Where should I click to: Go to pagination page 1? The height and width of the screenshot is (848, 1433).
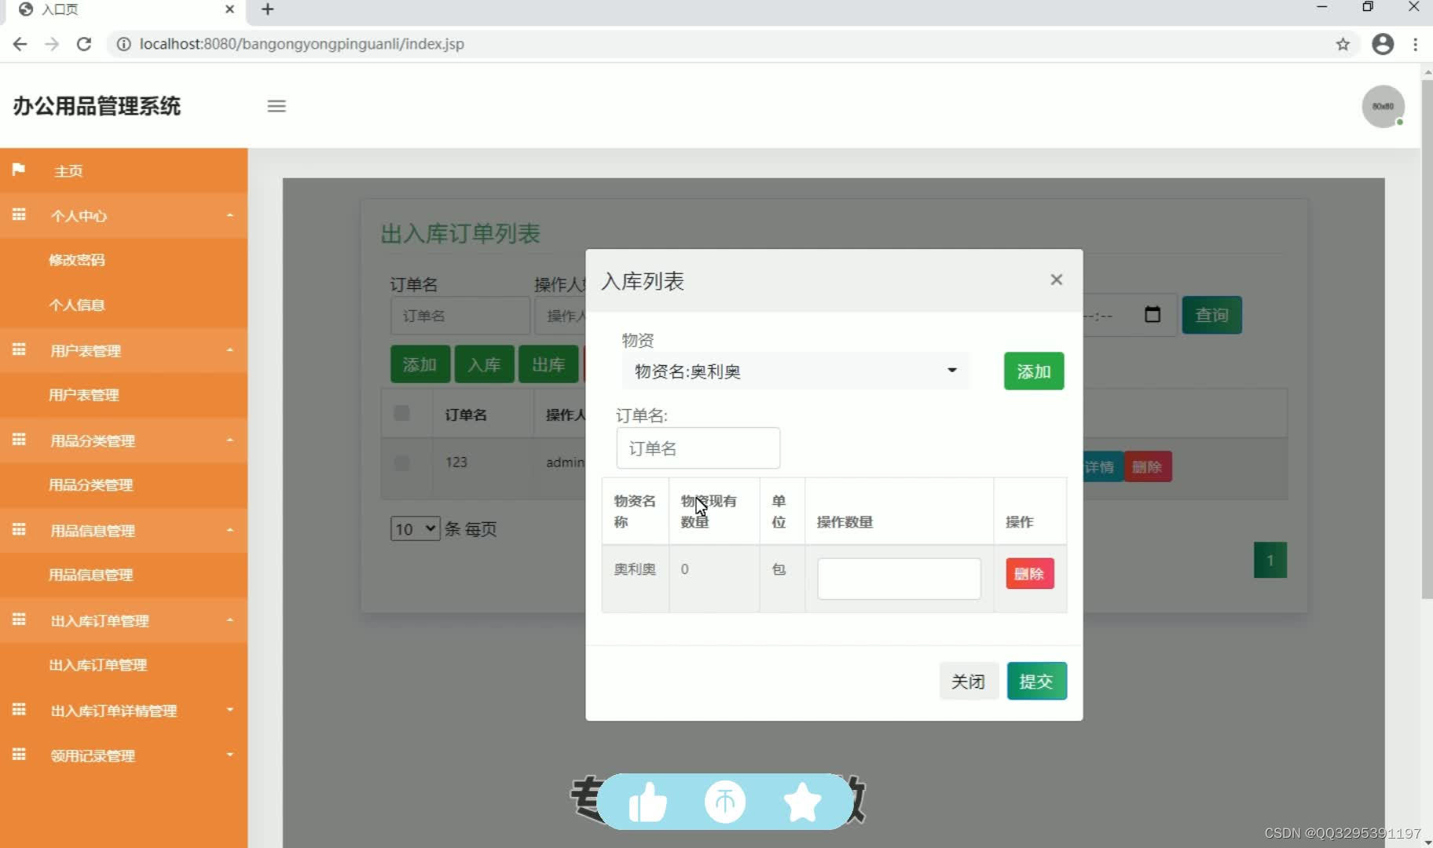[1270, 561]
